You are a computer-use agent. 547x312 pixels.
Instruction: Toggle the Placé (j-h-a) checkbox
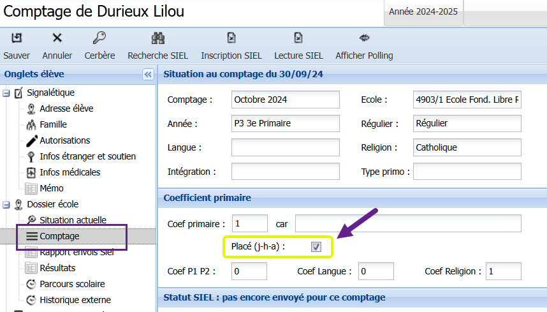(x=316, y=246)
